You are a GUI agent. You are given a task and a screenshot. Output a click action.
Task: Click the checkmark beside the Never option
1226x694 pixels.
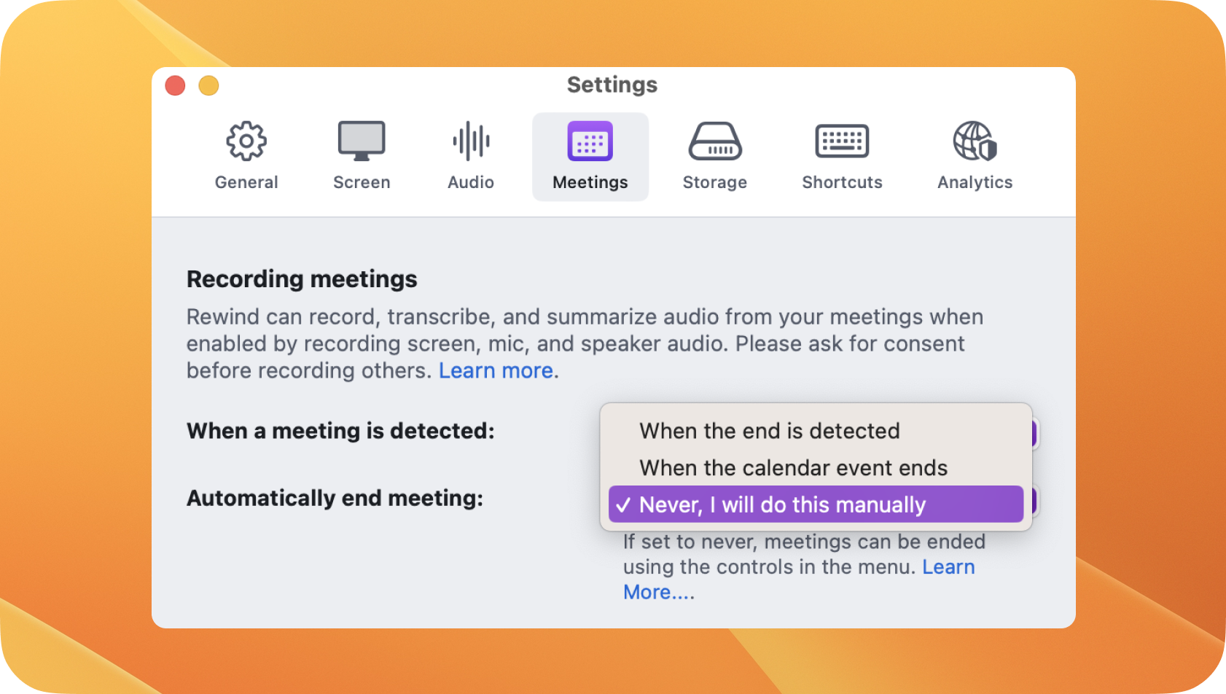tap(622, 505)
